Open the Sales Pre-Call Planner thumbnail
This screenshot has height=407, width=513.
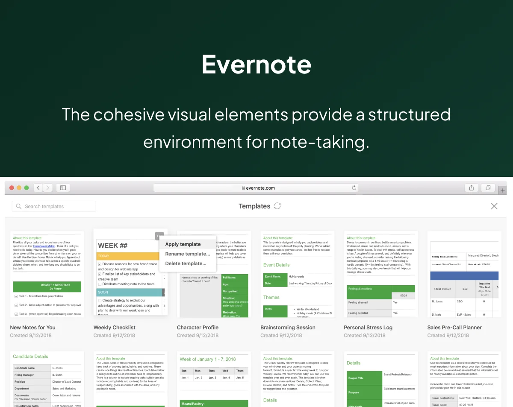464,273
